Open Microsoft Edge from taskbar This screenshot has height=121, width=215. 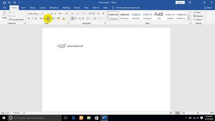point(73,118)
